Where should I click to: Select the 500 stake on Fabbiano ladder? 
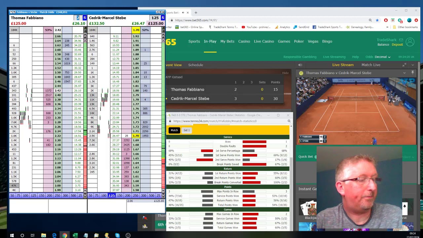point(73,196)
